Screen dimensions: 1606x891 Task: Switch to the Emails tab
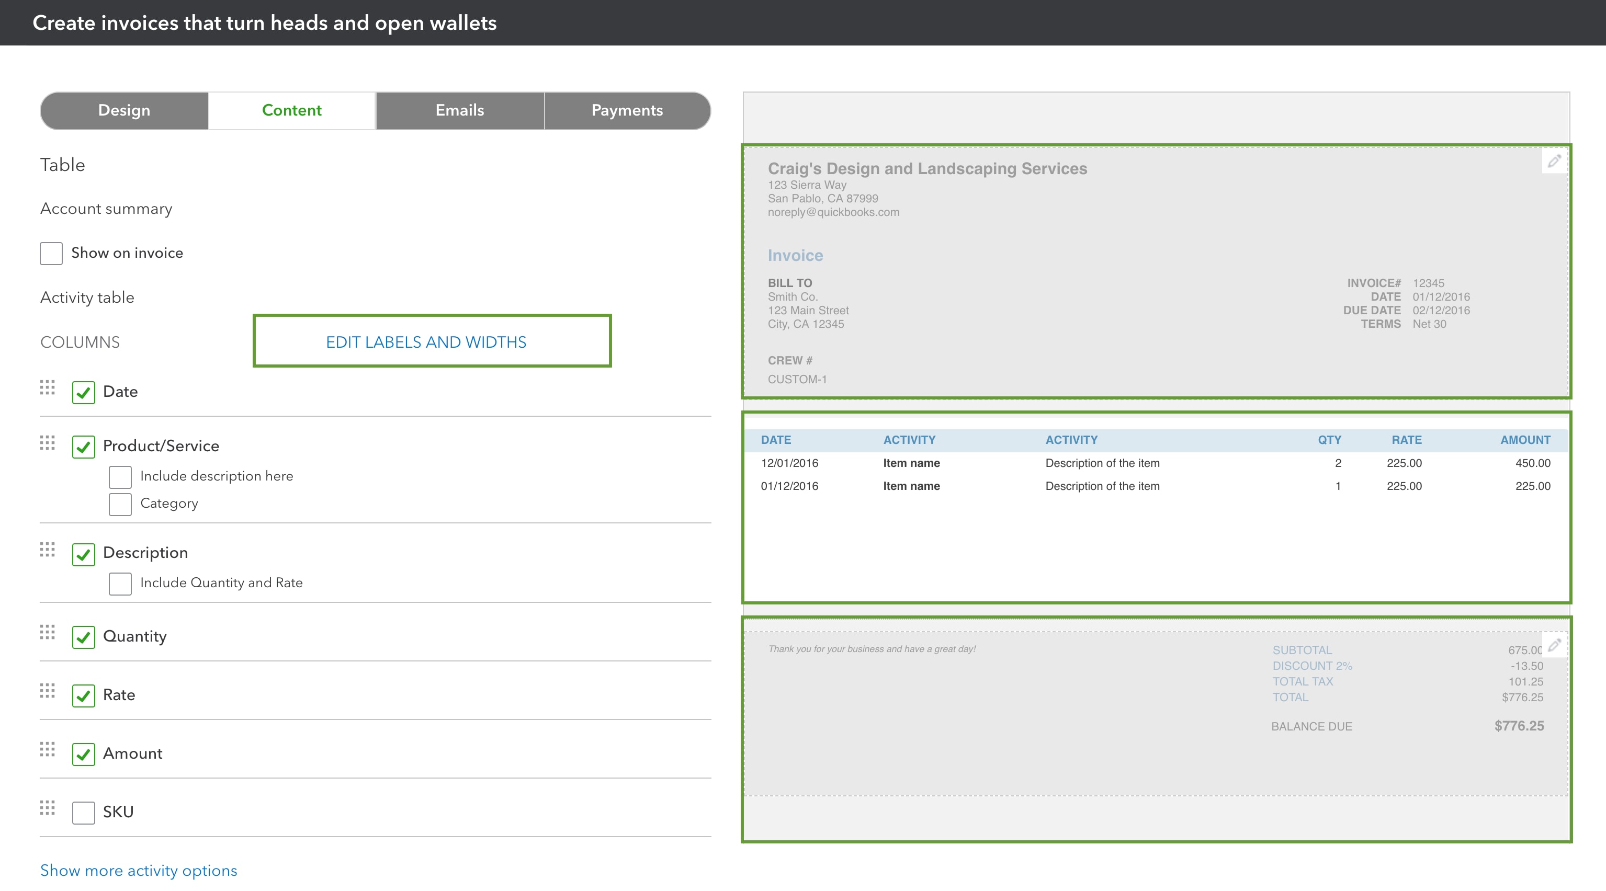click(460, 110)
